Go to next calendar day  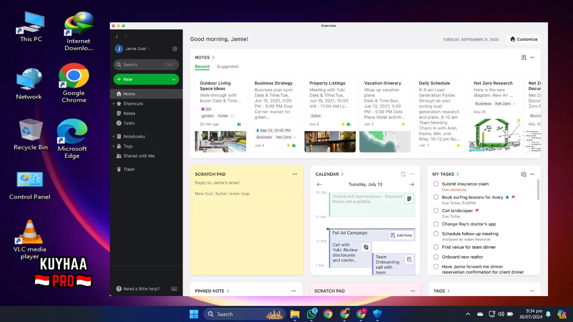(x=411, y=184)
